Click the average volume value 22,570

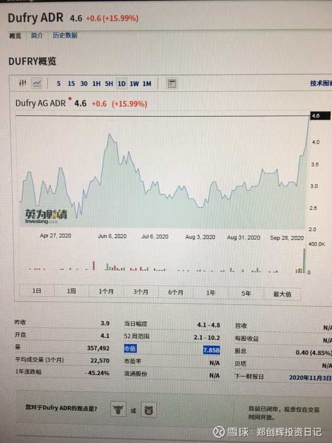tap(100, 360)
